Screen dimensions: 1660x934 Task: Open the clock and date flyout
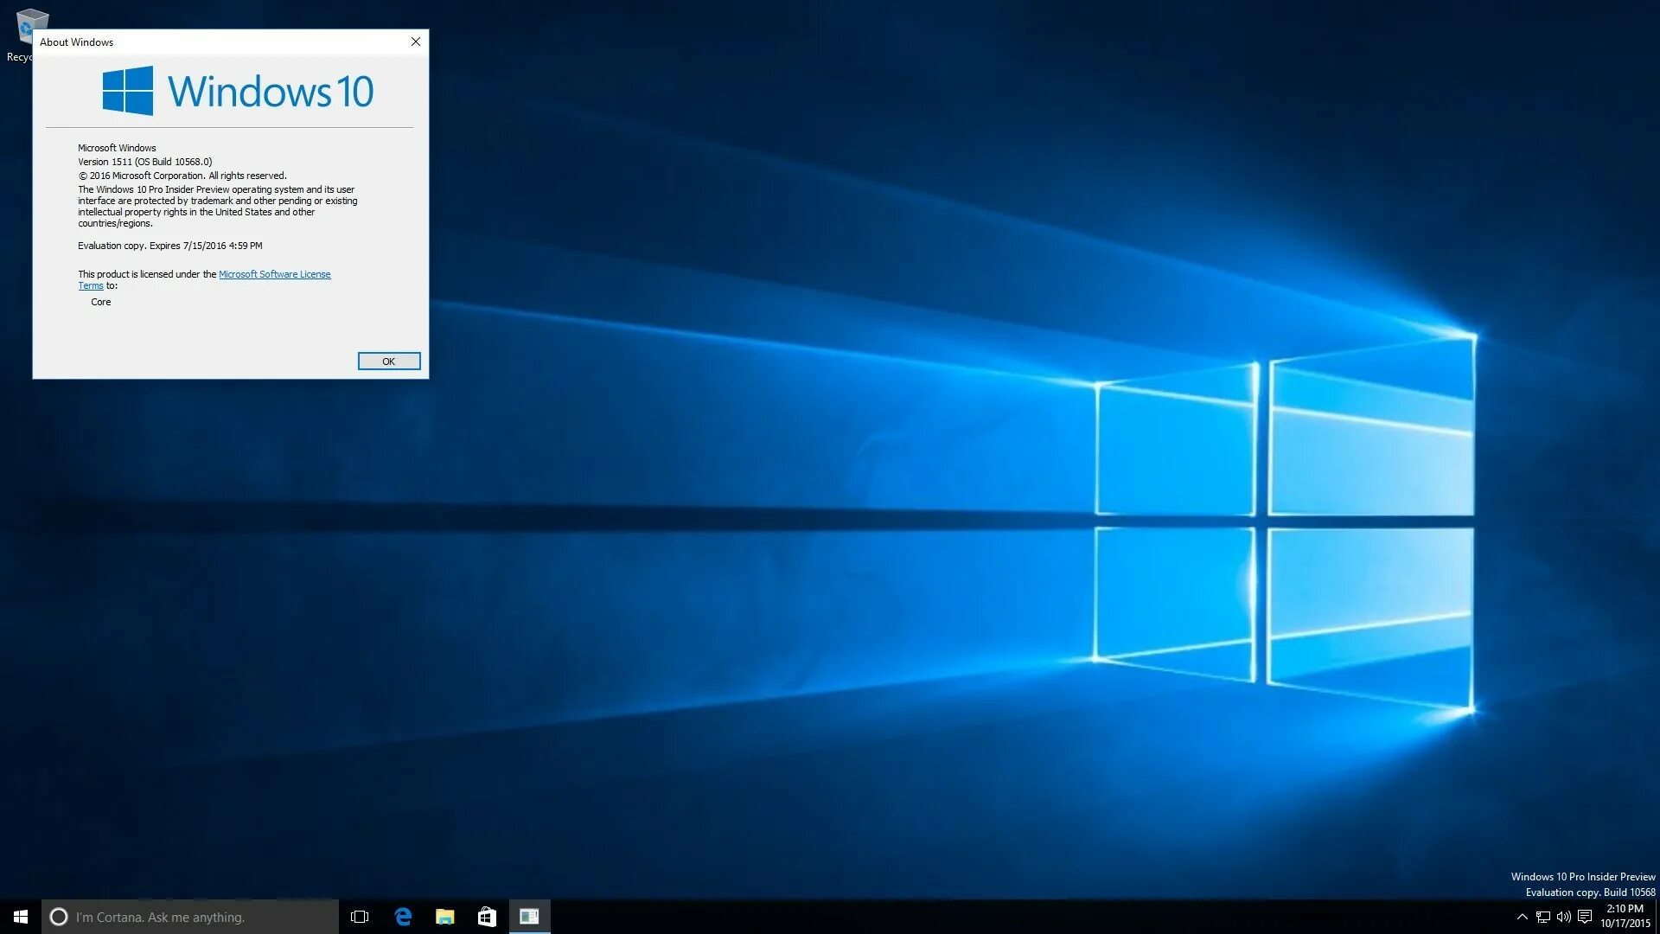(x=1625, y=917)
